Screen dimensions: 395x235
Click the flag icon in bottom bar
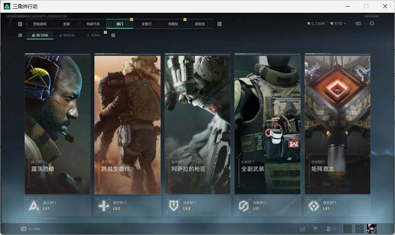tap(315, 229)
